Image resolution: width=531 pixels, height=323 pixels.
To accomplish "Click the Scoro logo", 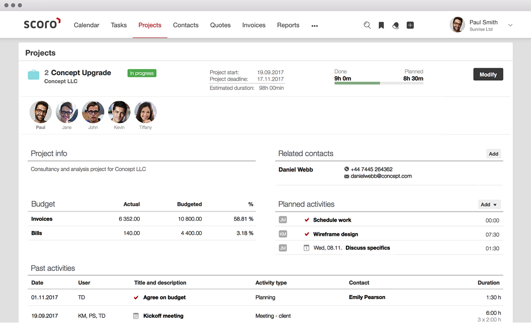I will [x=42, y=24].
